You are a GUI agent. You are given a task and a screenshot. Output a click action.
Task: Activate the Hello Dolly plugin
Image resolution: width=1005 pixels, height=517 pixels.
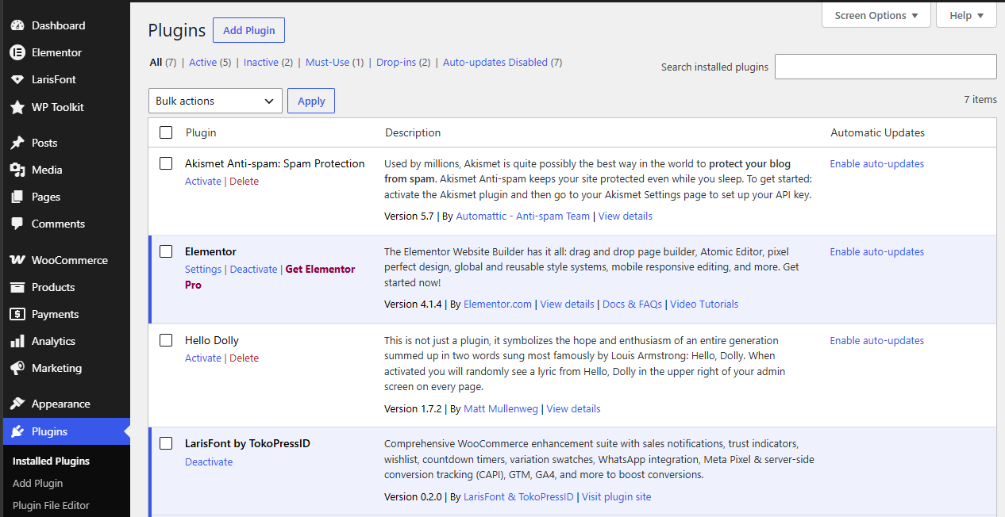click(203, 358)
